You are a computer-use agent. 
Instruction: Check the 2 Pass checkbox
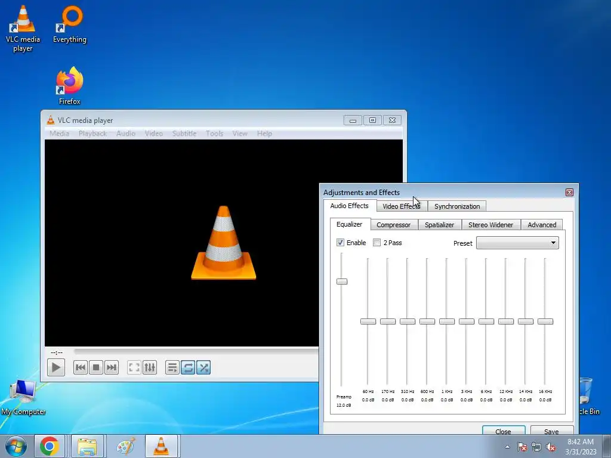[x=377, y=243]
